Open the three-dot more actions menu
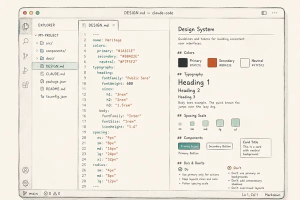The height and width of the screenshot is (200, 300). (274, 13)
